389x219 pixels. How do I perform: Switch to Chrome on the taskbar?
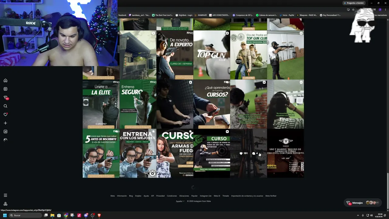pyautogui.click(x=66, y=215)
